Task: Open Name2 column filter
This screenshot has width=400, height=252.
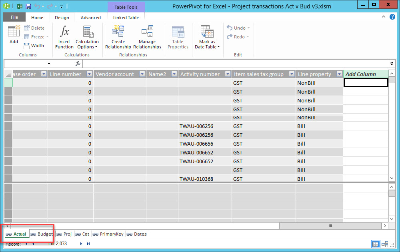Action: pyautogui.click(x=174, y=74)
